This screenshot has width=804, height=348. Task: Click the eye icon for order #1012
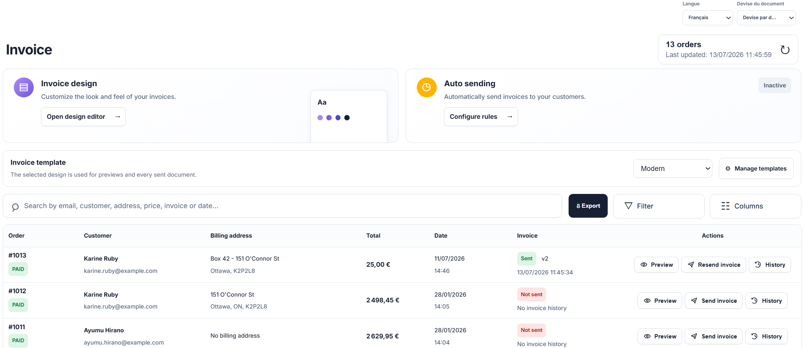(x=647, y=301)
